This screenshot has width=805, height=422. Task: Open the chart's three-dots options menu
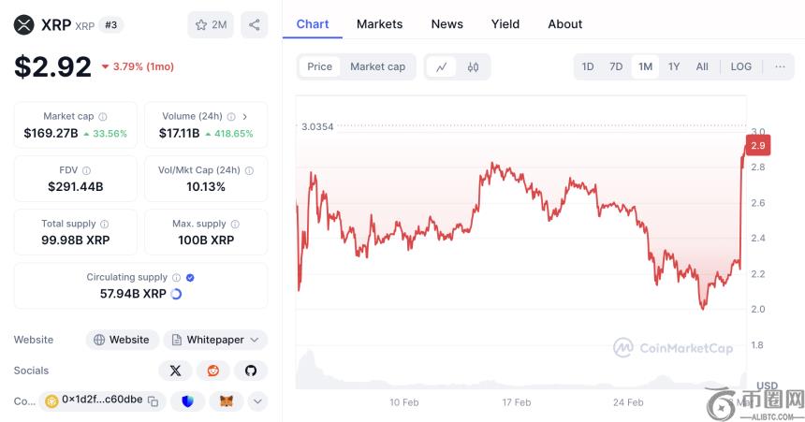point(779,66)
